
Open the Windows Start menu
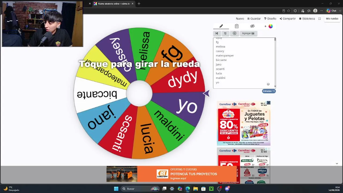coord(116,189)
